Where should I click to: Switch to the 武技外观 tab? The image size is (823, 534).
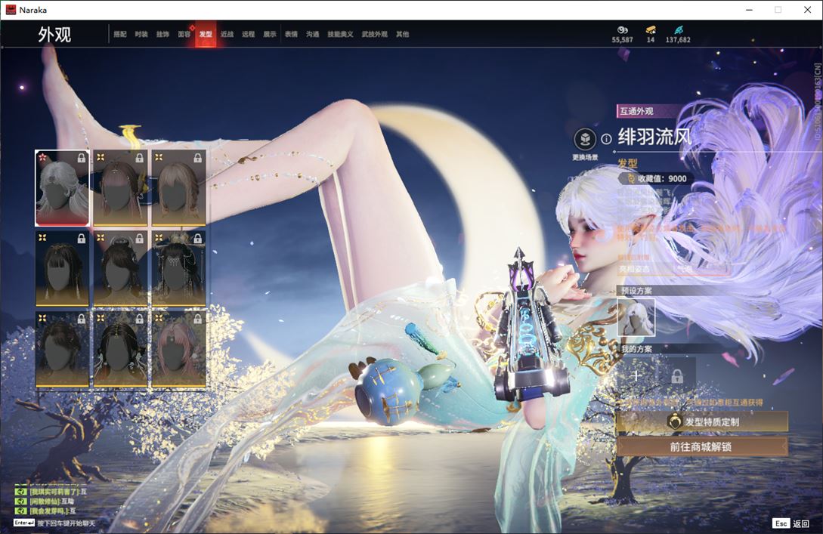(x=374, y=34)
